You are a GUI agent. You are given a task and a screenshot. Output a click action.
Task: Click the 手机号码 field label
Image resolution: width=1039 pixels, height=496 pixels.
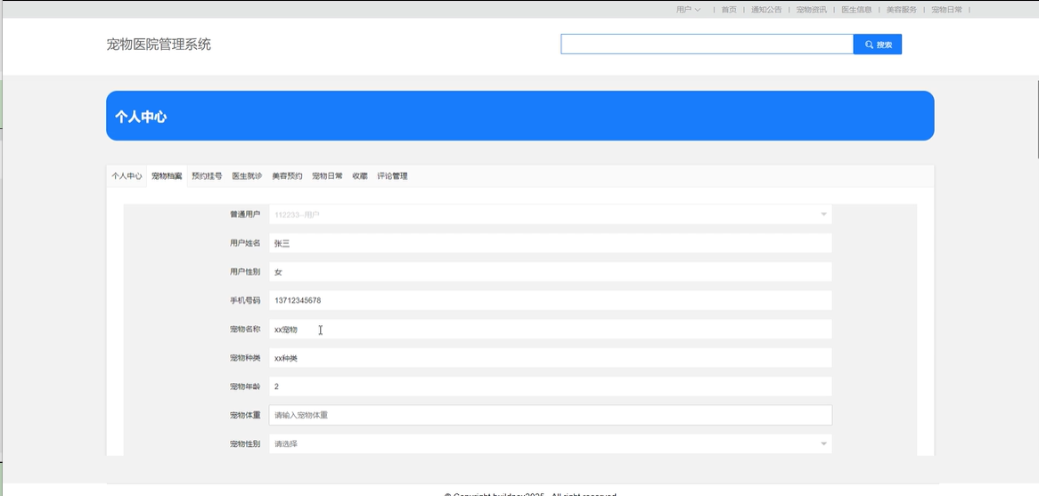point(245,300)
